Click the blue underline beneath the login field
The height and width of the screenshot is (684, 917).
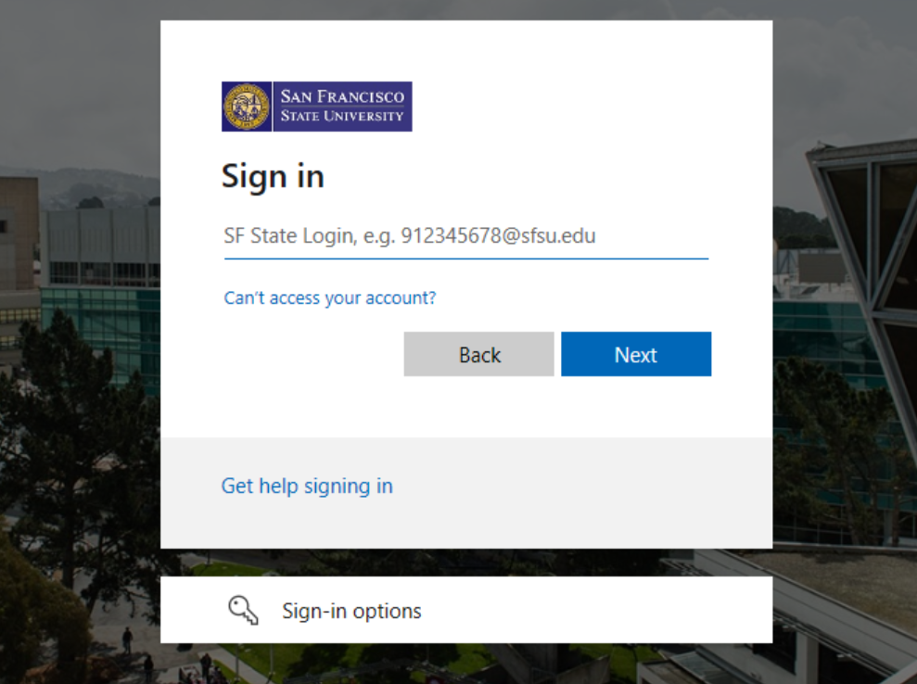tap(465, 258)
